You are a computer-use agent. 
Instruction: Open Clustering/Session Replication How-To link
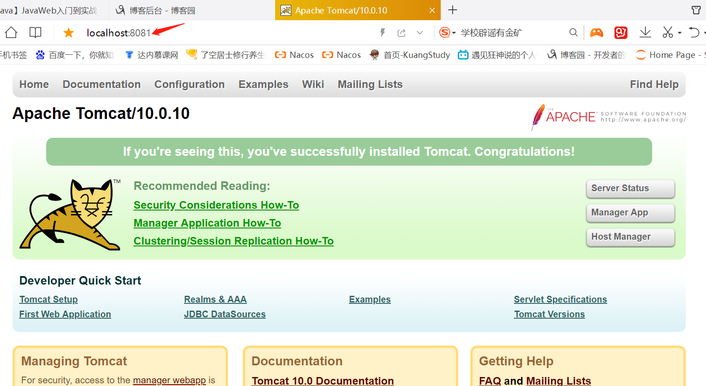click(x=234, y=241)
